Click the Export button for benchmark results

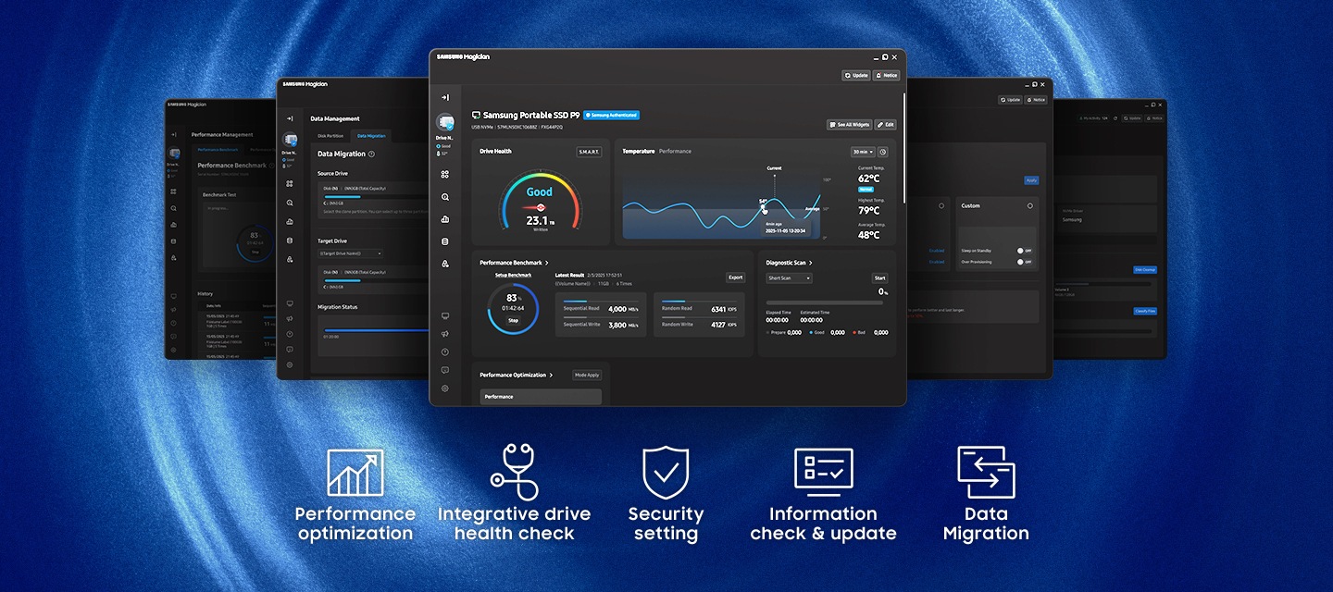tap(735, 277)
